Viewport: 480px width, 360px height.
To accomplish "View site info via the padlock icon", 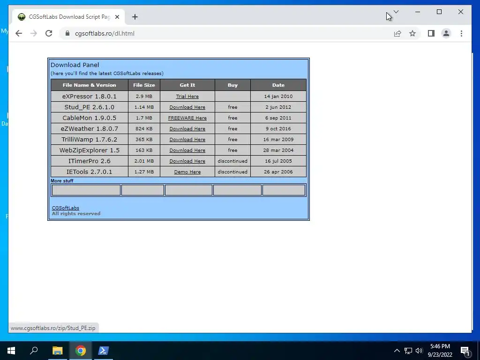I will [x=67, y=33].
